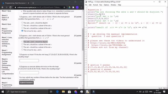
Task: Go back in the Chrome browser
Action: click(x=3, y=7)
